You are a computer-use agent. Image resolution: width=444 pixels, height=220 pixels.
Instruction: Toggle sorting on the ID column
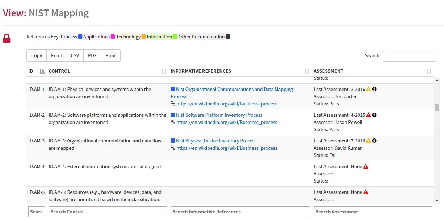(x=41, y=71)
